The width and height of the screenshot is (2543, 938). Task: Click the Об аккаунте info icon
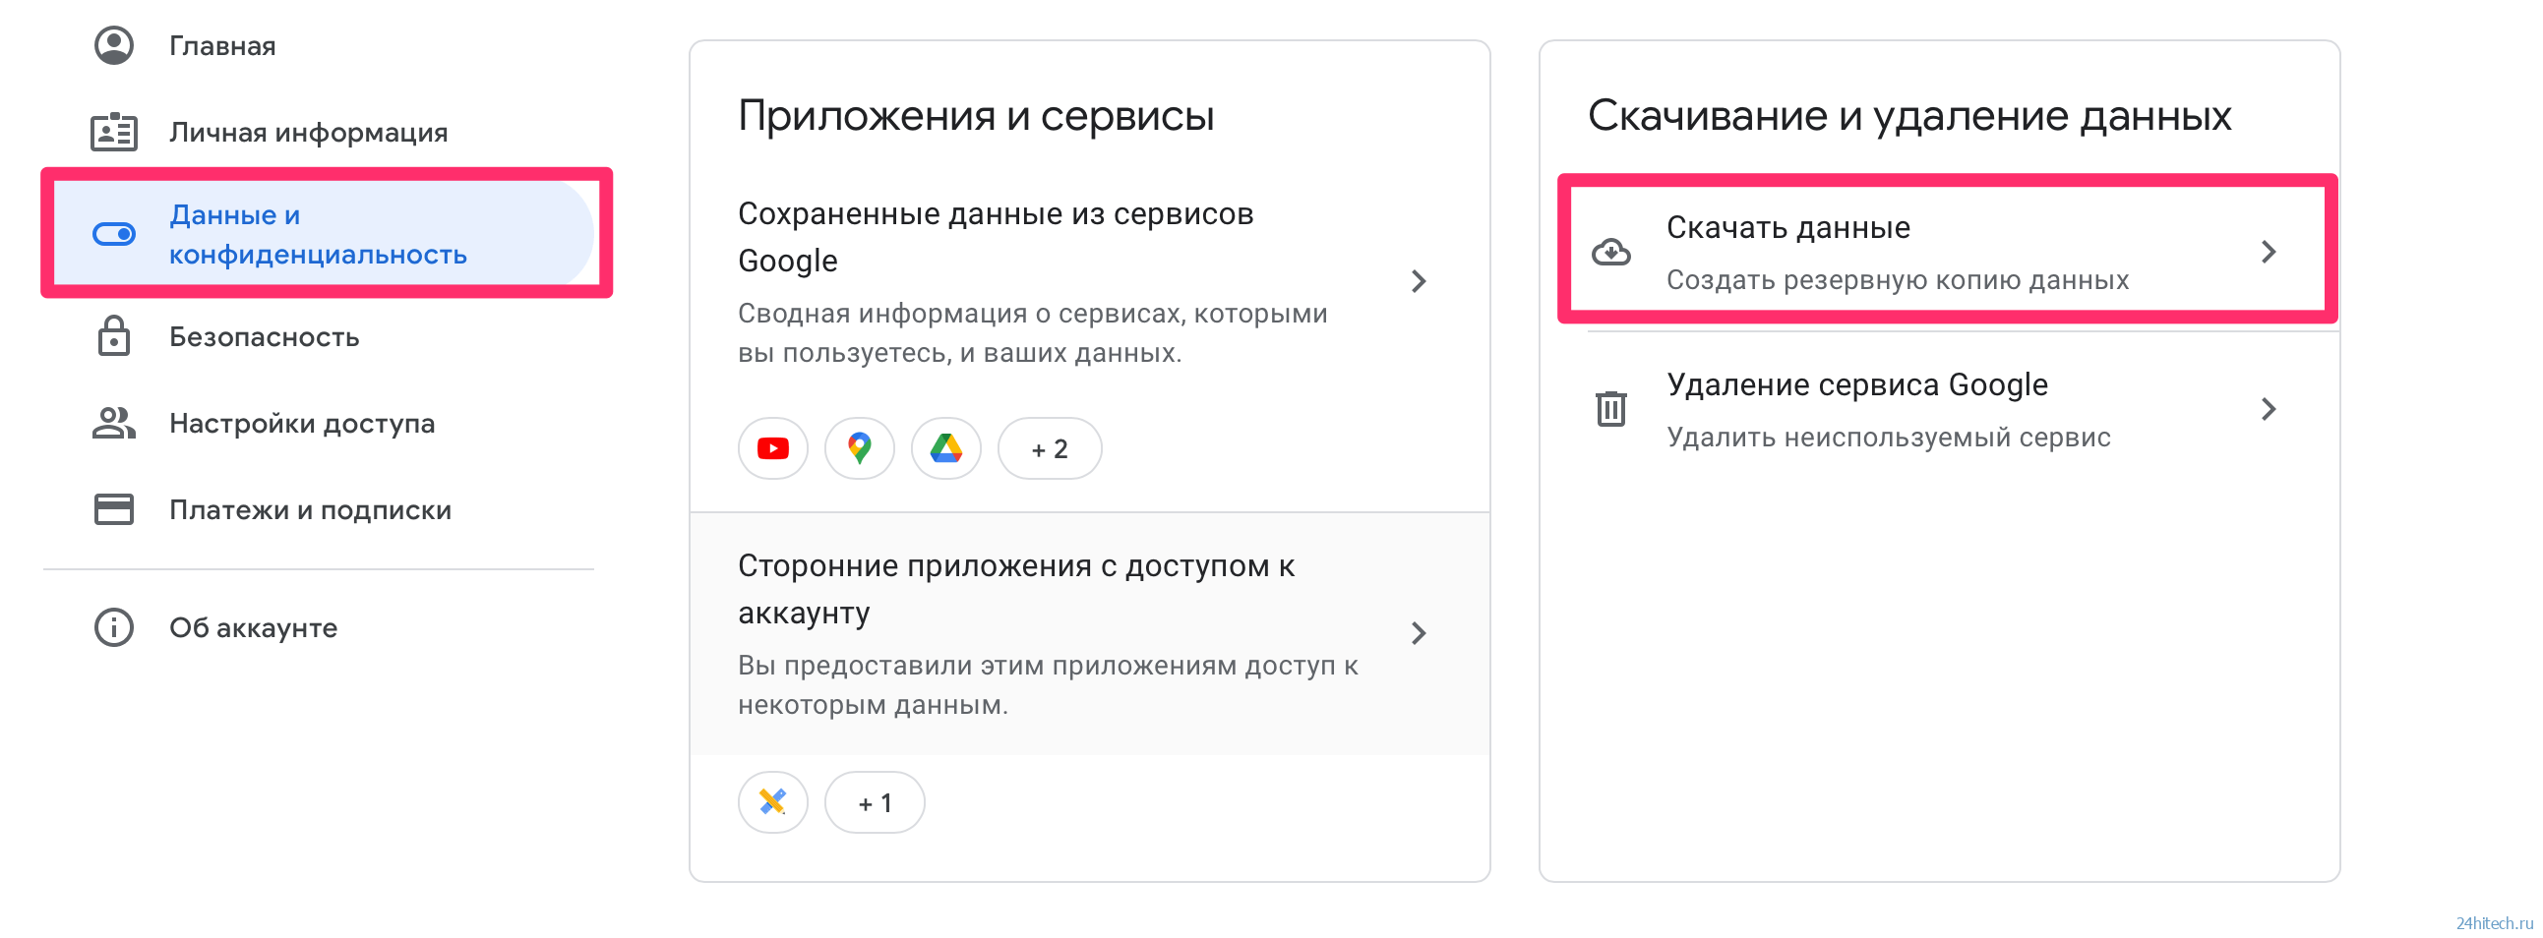point(113,627)
